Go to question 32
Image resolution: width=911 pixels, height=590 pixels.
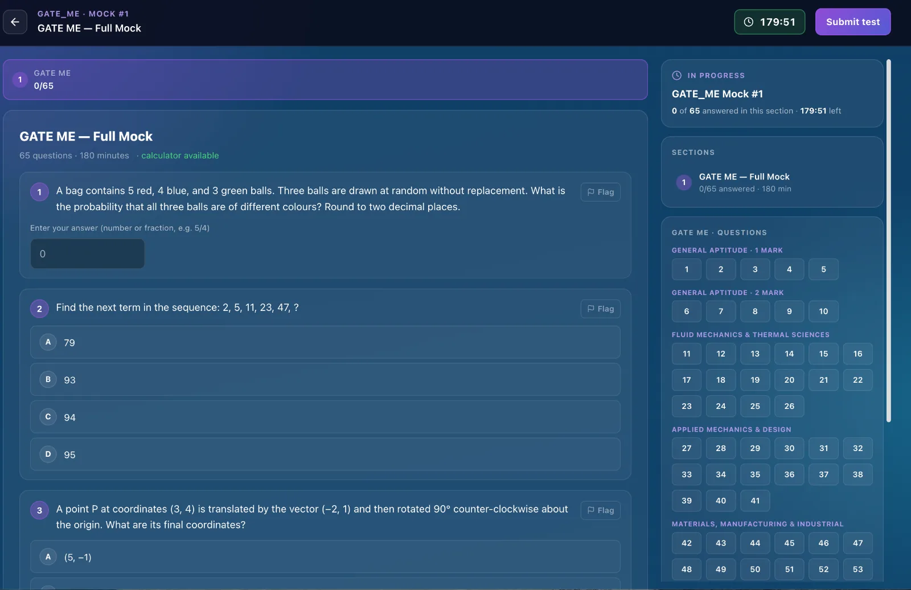coord(857,448)
